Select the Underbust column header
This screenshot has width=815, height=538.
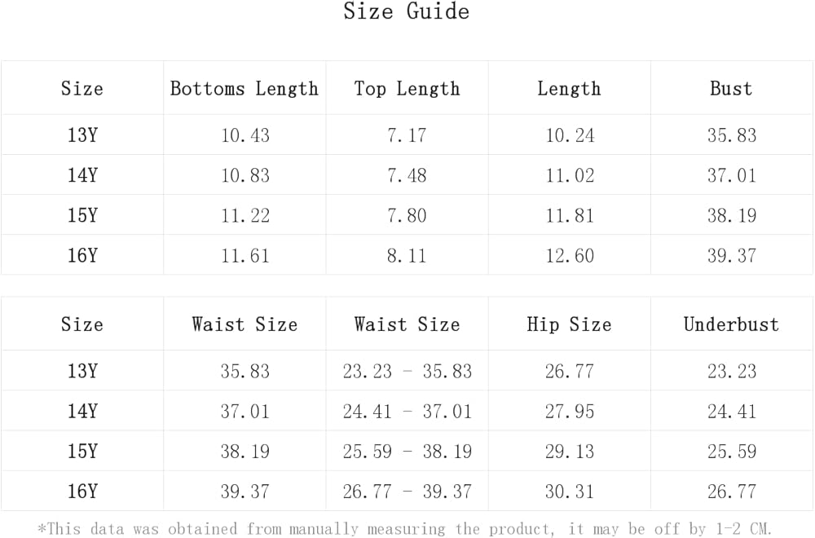pyautogui.click(x=731, y=324)
